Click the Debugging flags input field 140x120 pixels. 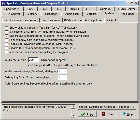pos(62,77)
